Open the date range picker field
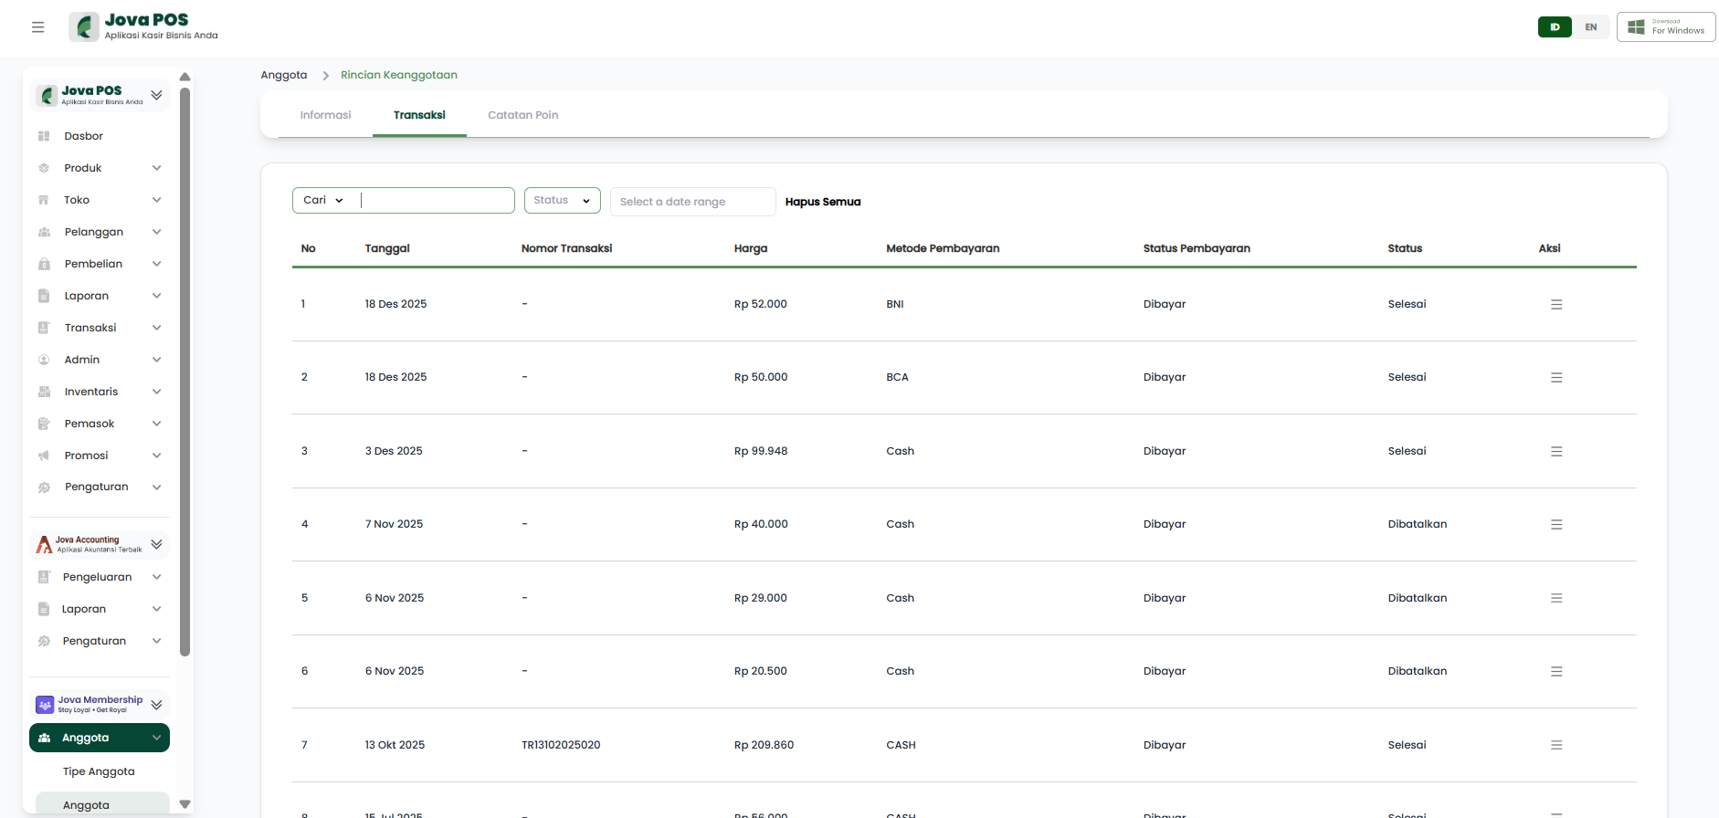Screen dimensions: 1719x818 tap(693, 202)
